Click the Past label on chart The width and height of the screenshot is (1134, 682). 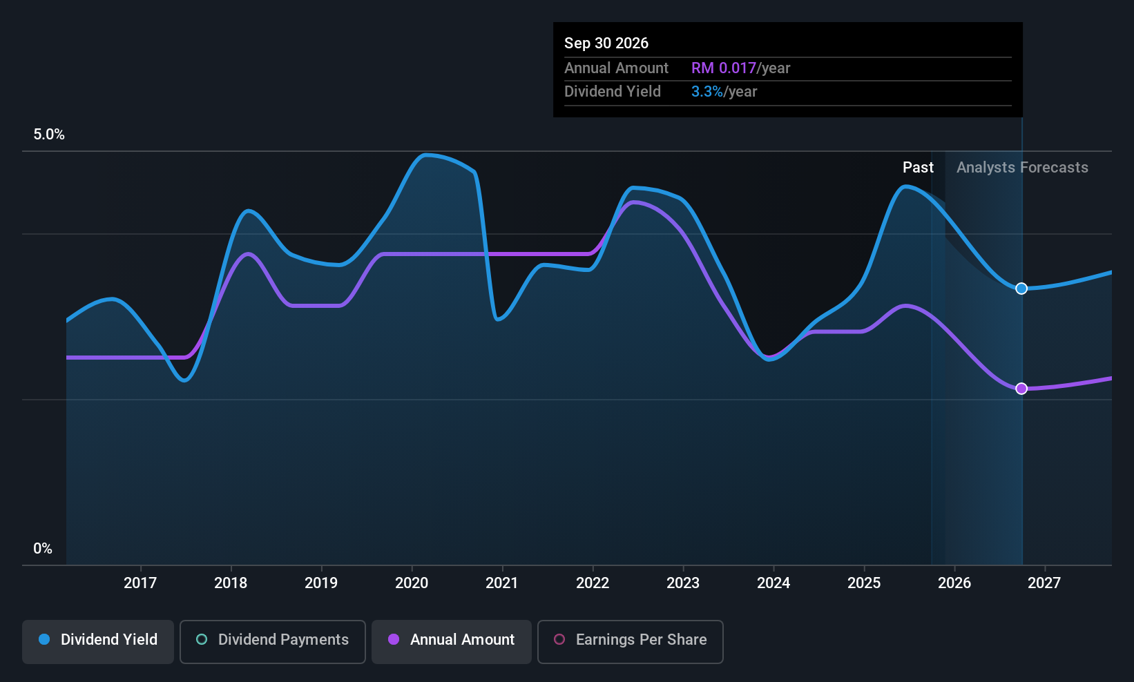(x=918, y=168)
